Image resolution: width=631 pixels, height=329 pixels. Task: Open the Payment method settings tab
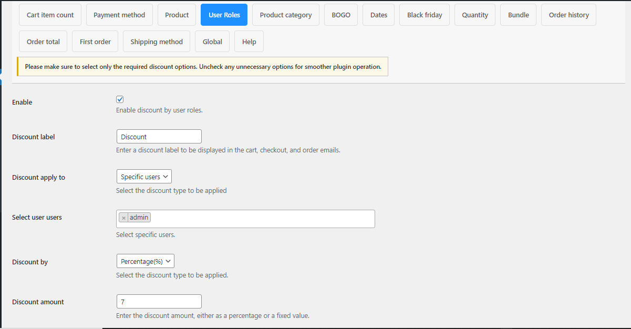click(x=119, y=15)
